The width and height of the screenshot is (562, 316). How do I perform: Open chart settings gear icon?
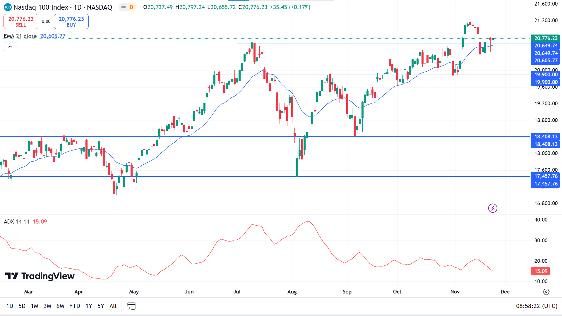click(x=546, y=291)
